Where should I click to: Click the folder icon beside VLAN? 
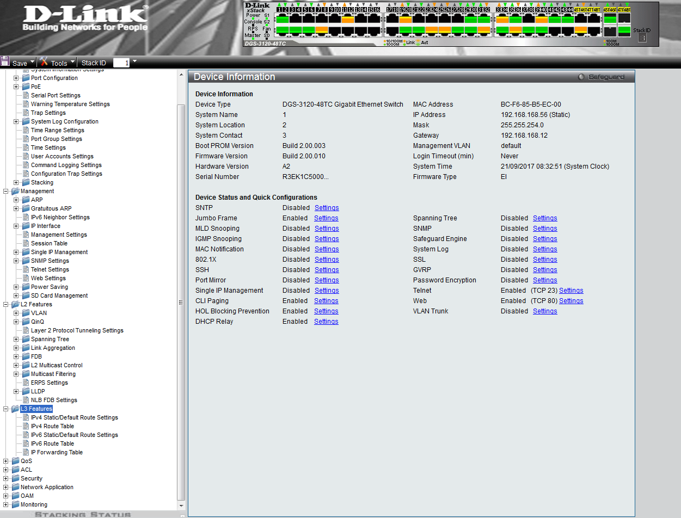point(26,313)
